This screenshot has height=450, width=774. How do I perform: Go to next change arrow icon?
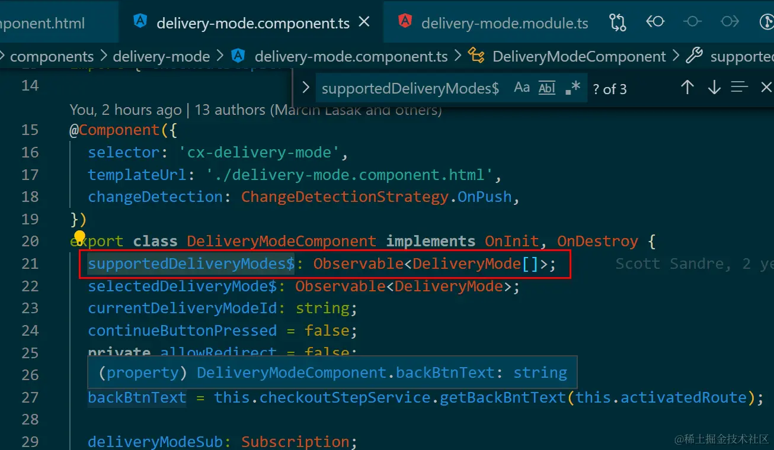pyautogui.click(x=730, y=22)
